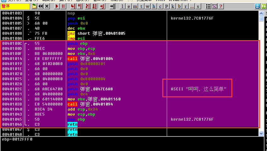This screenshot has height=151, width=267.
Task: Open debugging options via the list icon
Action: [x=208, y=6]
